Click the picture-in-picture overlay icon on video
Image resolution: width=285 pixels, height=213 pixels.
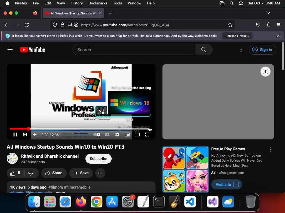coord(101,111)
